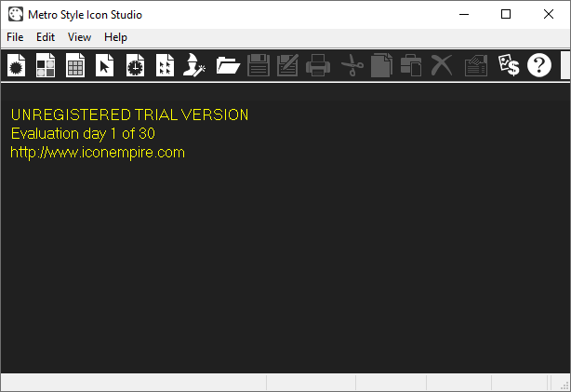571x392 pixels.
Task: Click the http://www.iconempire.com link text
Action: click(98, 153)
